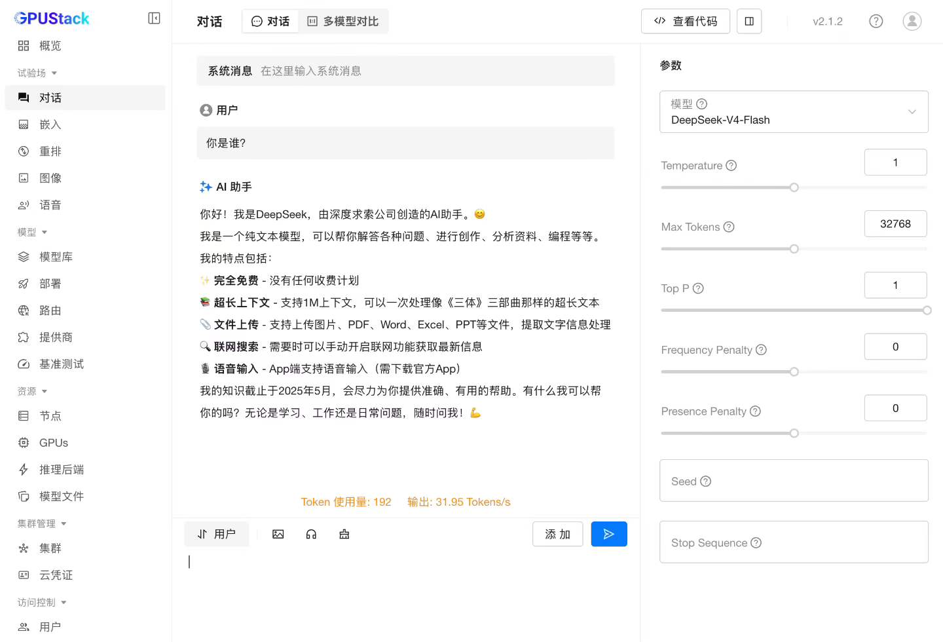Toggle the parameters panel layout icon
This screenshot has width=943, height=642.
click(x=749, y=21)
